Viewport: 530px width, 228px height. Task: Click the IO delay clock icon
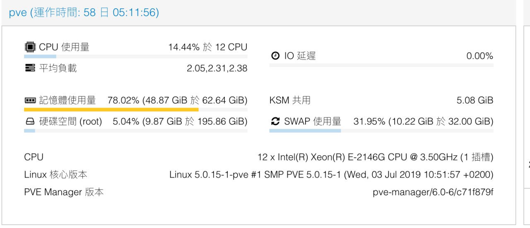coord(275,56)
